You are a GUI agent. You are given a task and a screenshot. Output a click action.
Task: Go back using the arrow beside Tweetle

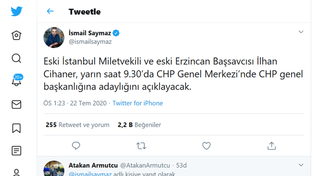[50, 11]
